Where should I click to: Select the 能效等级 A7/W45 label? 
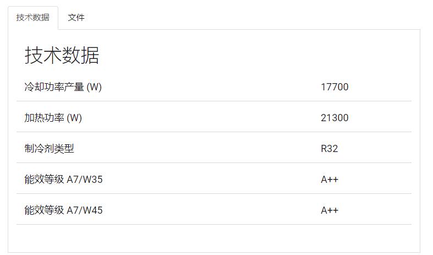pos(63,210)
